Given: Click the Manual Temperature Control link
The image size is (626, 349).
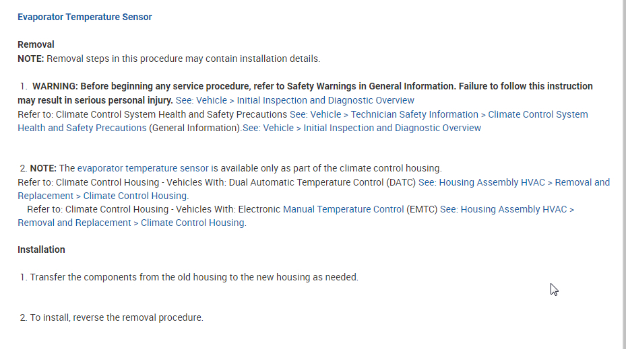Looking at the screenshot, I should pyautogui.click(x=343, y=209).
